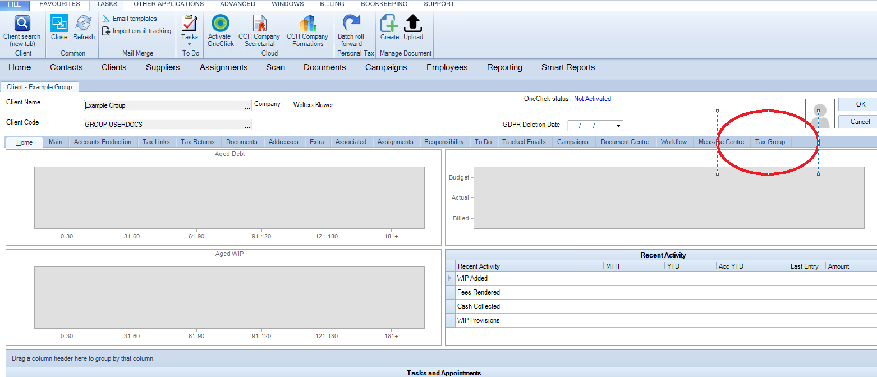This screenshot has width=877, height=377.
Task: Open Reporting navigation item
Action: pos(504,67)
